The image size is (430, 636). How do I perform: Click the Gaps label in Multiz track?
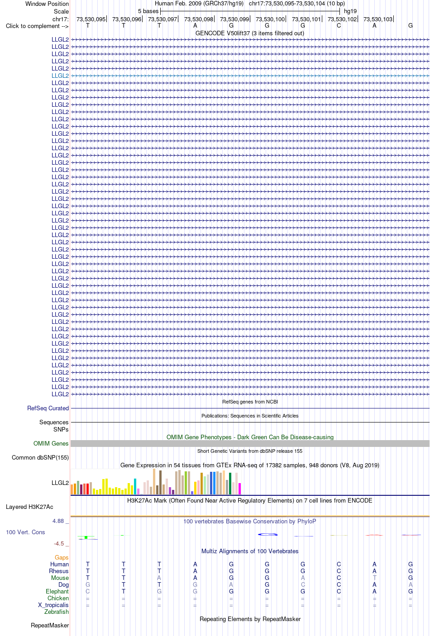coord(62,557)
